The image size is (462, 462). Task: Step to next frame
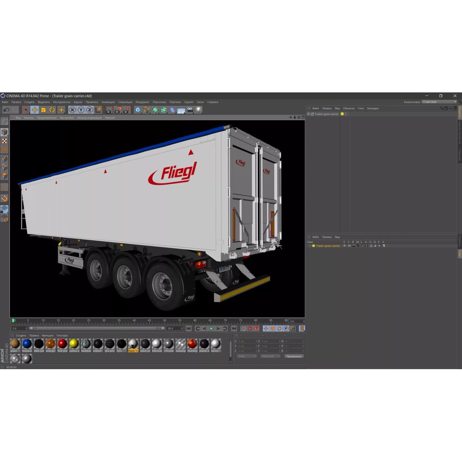point(218,329)
